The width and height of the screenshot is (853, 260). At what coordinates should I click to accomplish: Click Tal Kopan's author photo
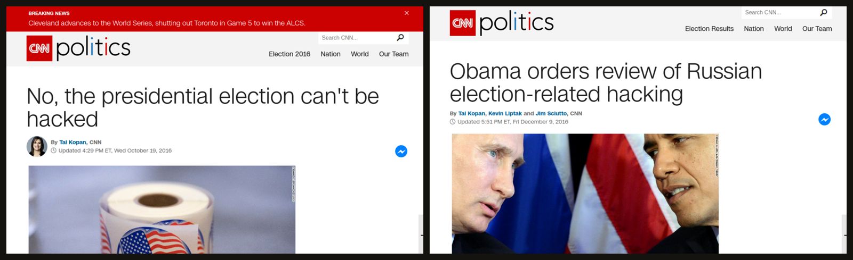(37, 146)
